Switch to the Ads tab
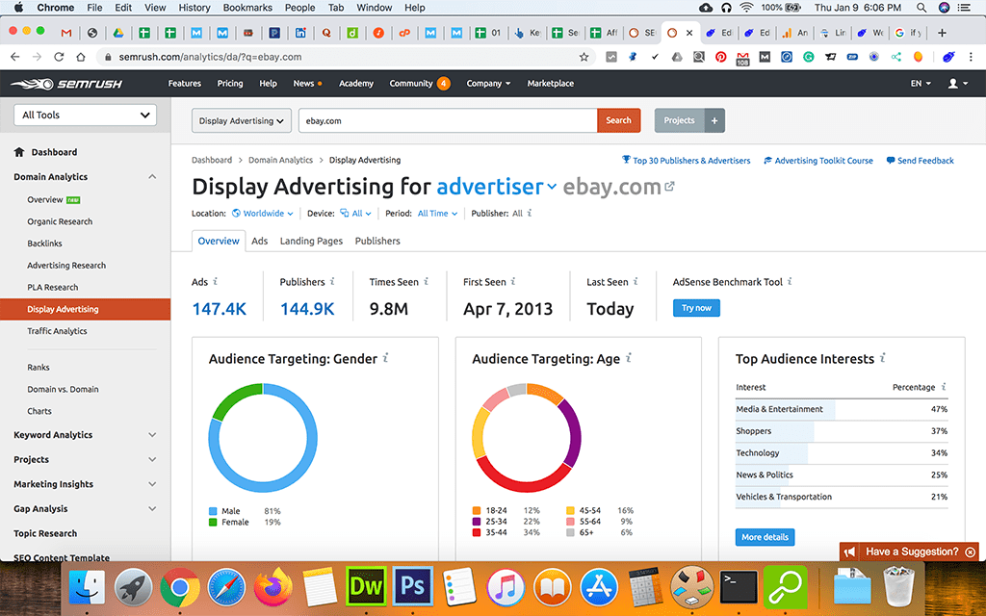 (x=260, y=241)
